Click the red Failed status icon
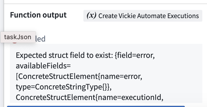The width and height of the screenshot is (207, 107). [x=15, y=42]
